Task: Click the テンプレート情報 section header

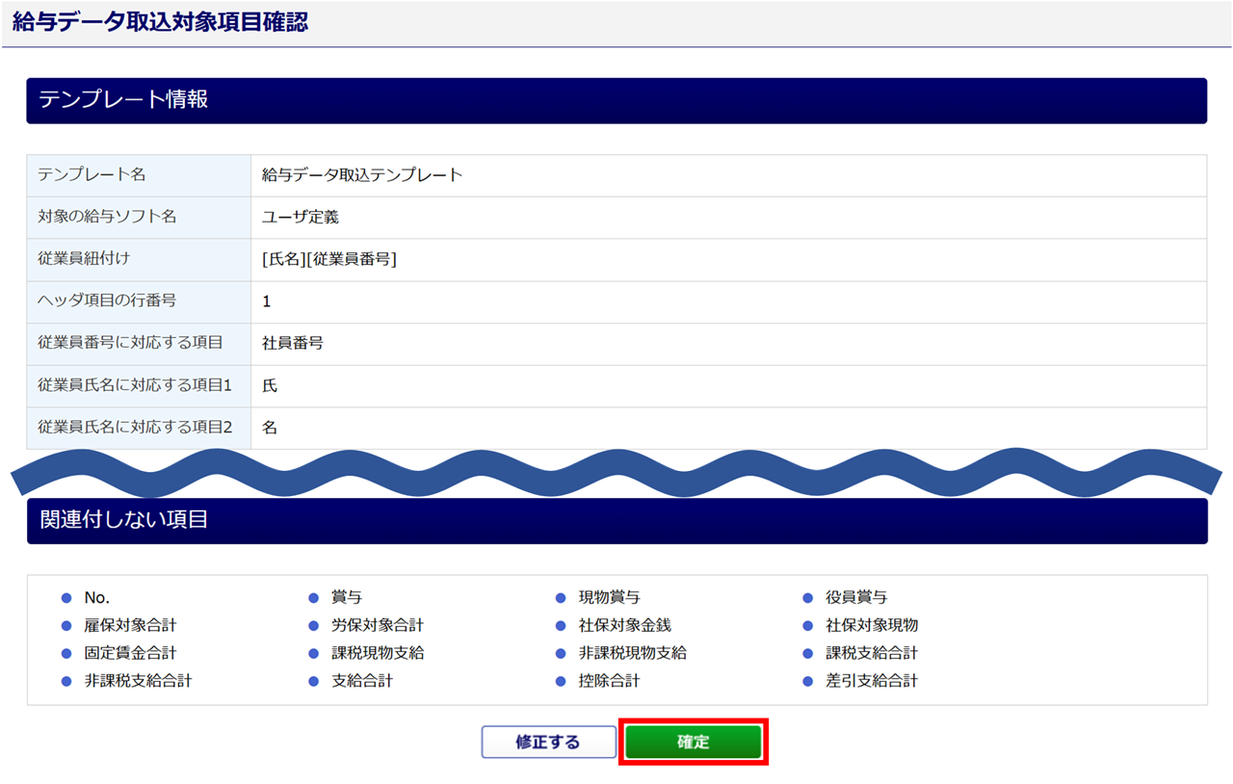Action: pos(123,100)
